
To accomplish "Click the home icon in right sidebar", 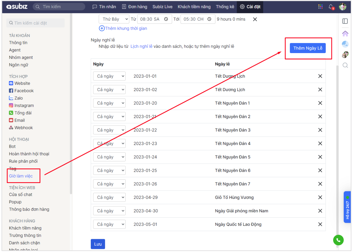I will click(345, 34).
